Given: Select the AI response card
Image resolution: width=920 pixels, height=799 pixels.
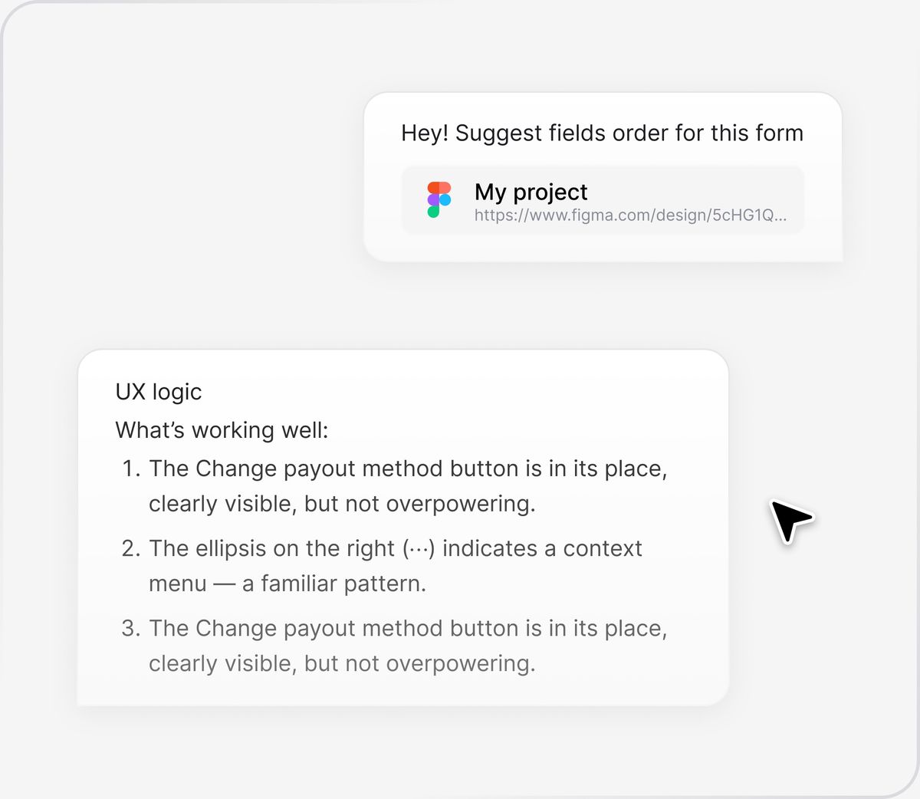Looking at the screenshot, I should click(403, 528).
